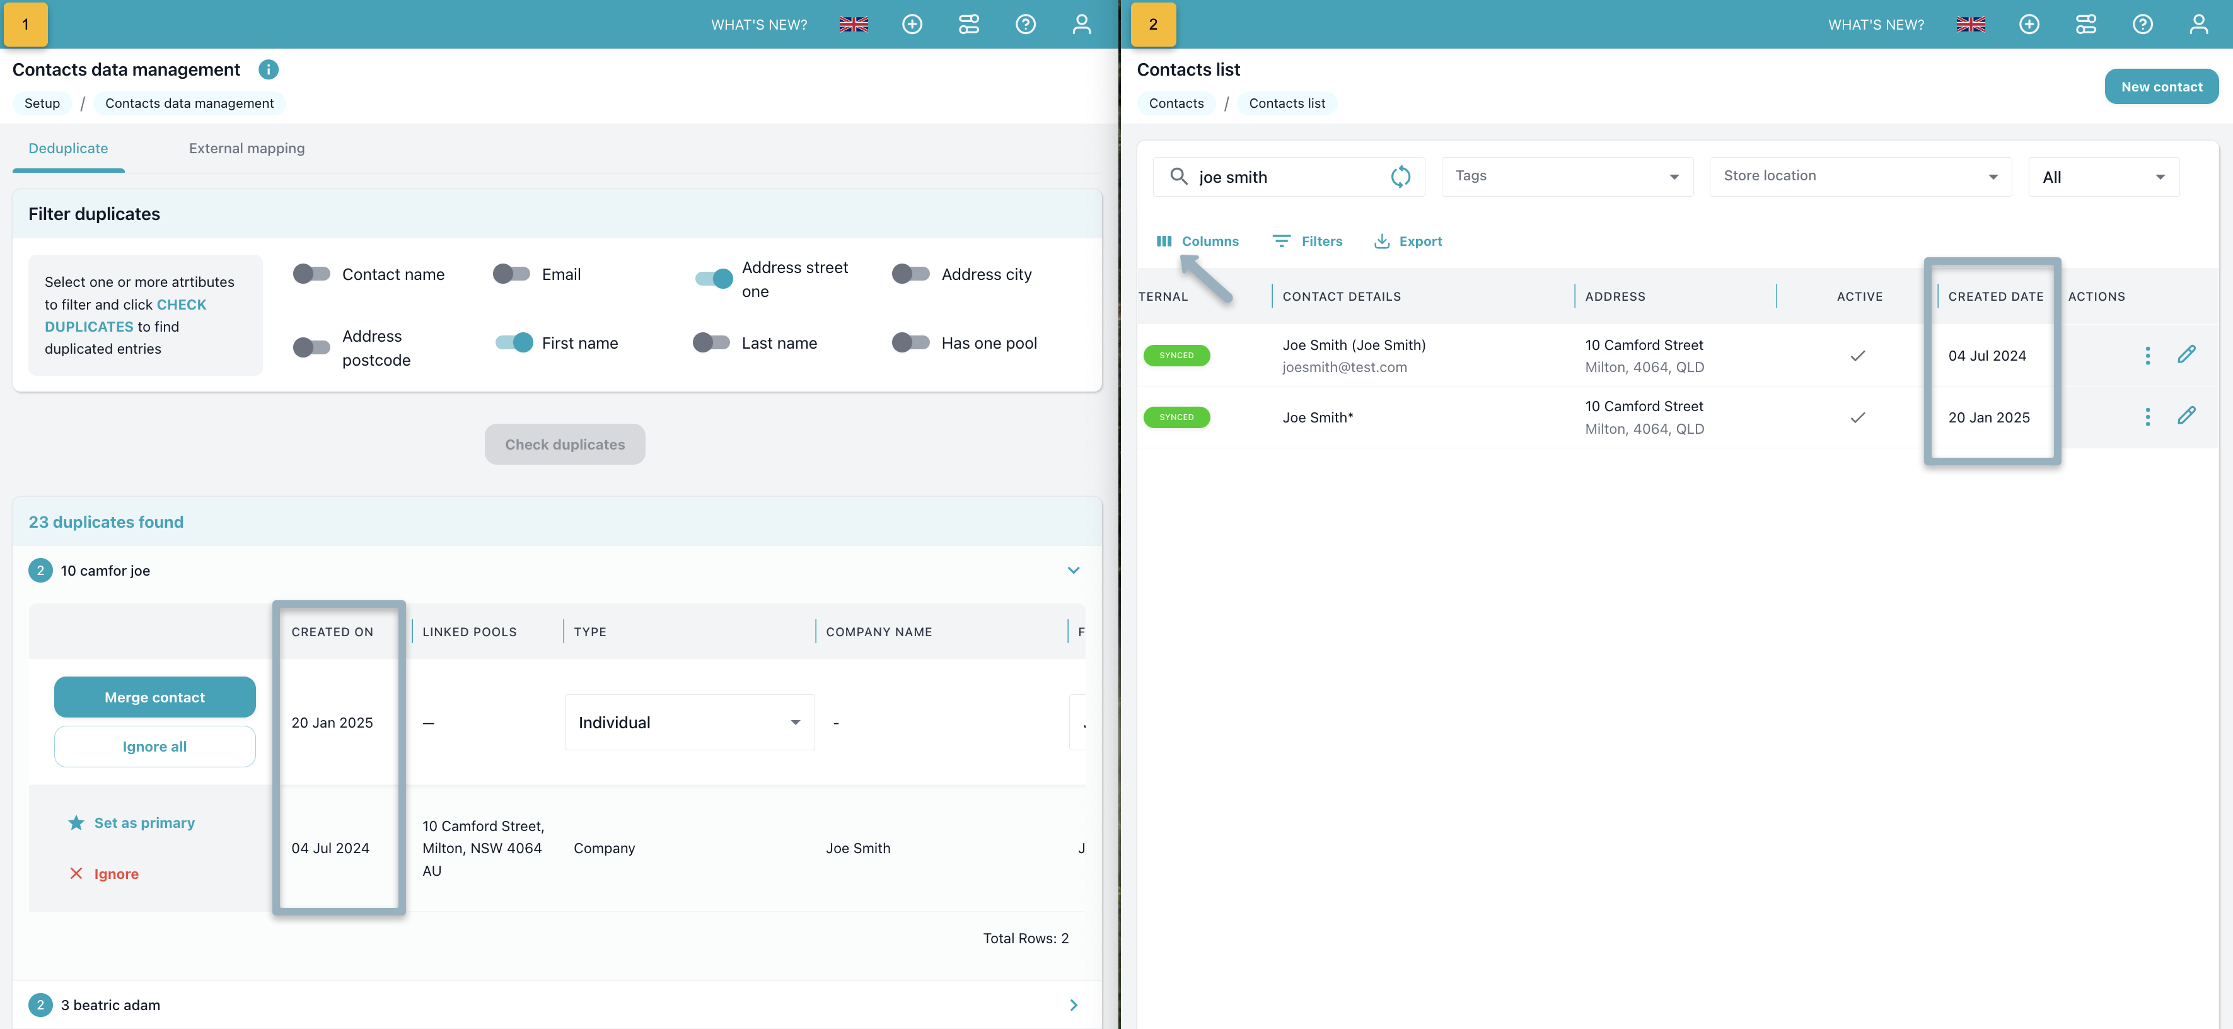
Task: Click the info icon beside Contacts data management
Action: [x=268, y=69]
